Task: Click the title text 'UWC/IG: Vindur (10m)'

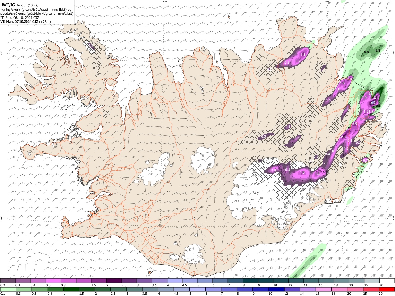Action: pyautogui.click(x=19, y=5)
